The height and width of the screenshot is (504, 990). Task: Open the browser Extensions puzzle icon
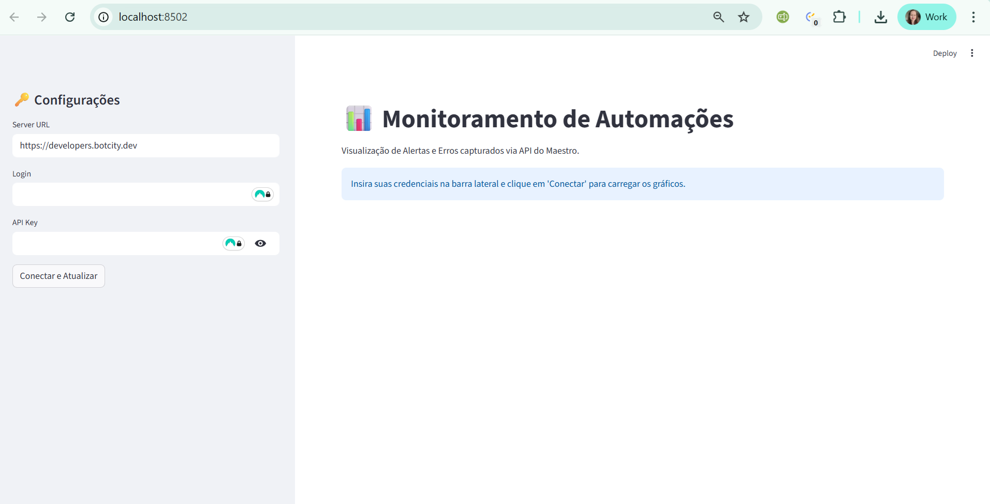(x=839, y=17)
